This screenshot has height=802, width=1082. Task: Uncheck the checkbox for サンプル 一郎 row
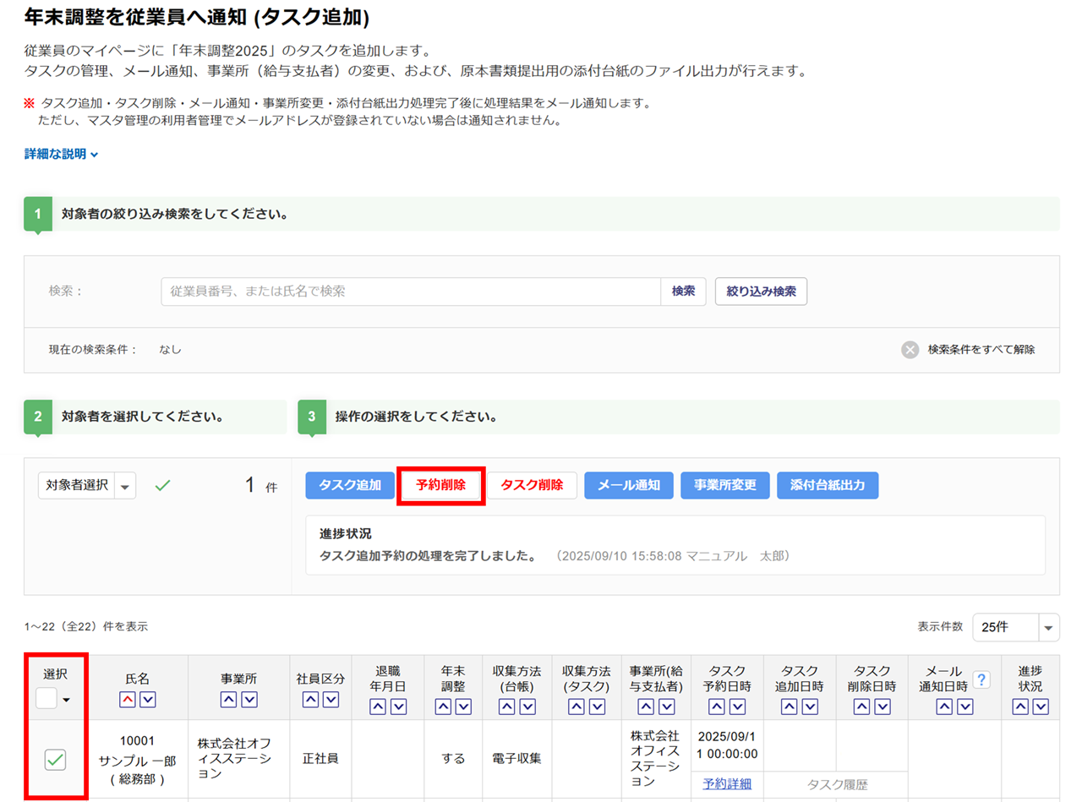click(55, 760)
